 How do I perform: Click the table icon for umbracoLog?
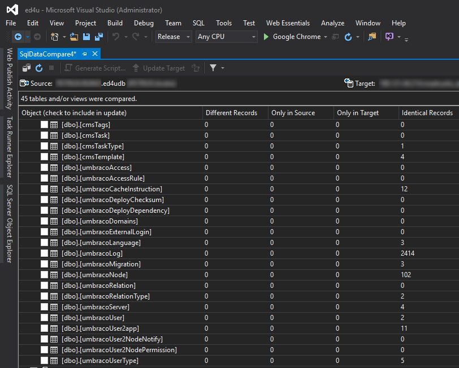[x=54, y=253]
